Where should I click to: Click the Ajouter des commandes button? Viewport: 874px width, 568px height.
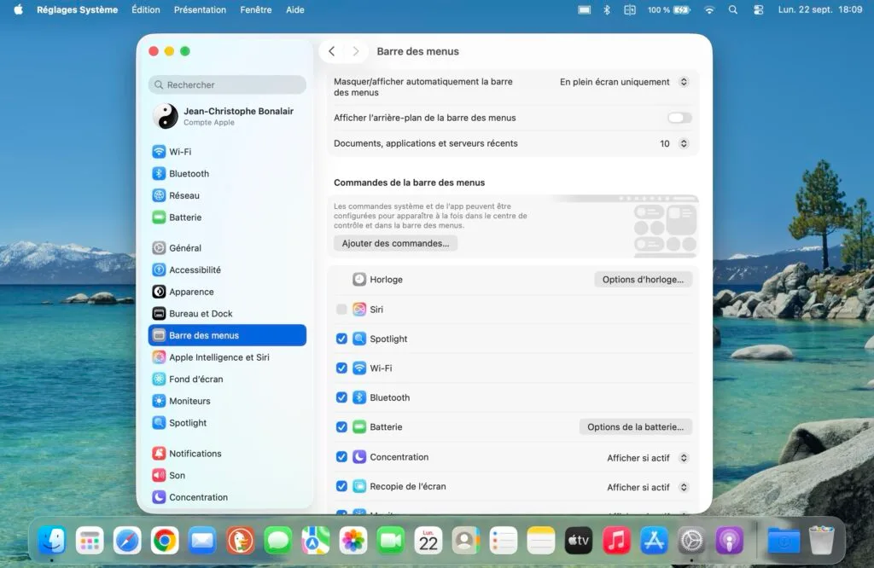pos(395,243)
